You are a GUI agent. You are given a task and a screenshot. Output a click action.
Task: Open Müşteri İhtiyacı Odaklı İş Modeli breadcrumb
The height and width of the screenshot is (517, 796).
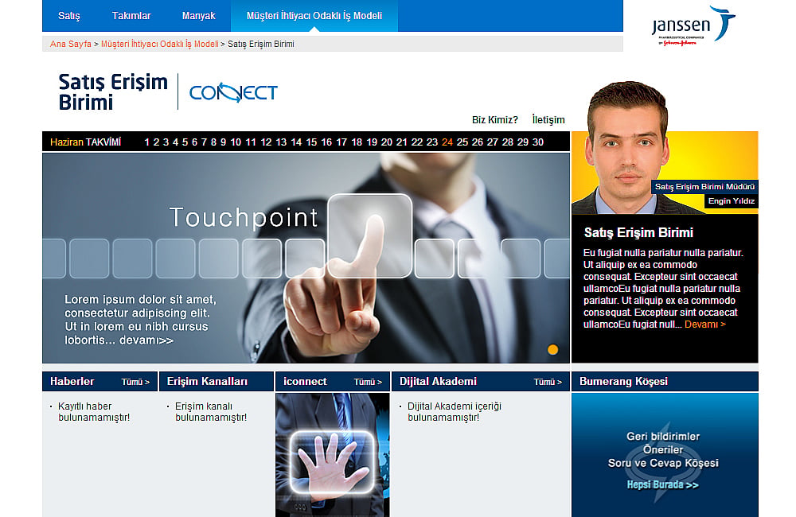pos(159,44)
